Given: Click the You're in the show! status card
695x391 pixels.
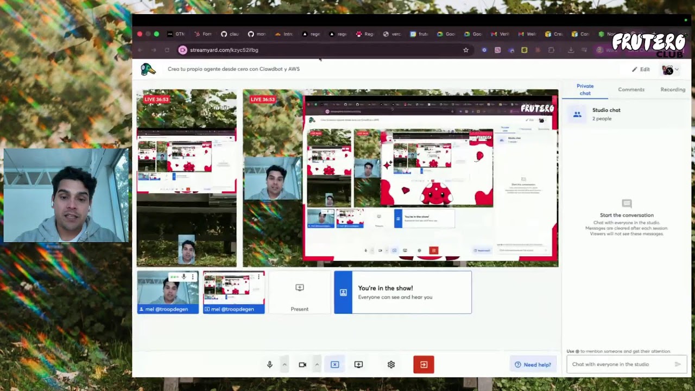Looking at the screenshot, I should 403,292.
